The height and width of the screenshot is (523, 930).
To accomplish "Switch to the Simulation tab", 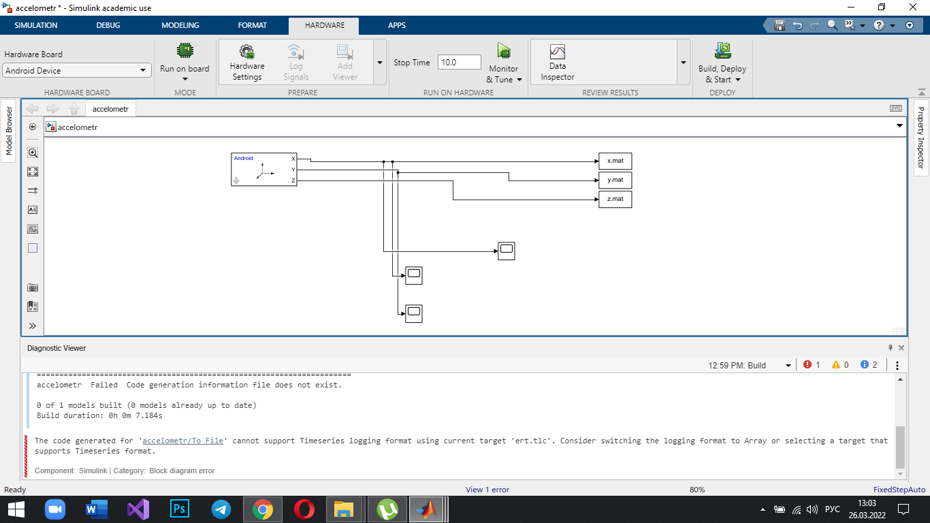I will click(36, 25).
